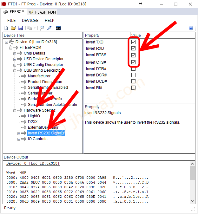Select Invert RS232 Signals tree item
The image size is (198, 214).
[46, 133]
